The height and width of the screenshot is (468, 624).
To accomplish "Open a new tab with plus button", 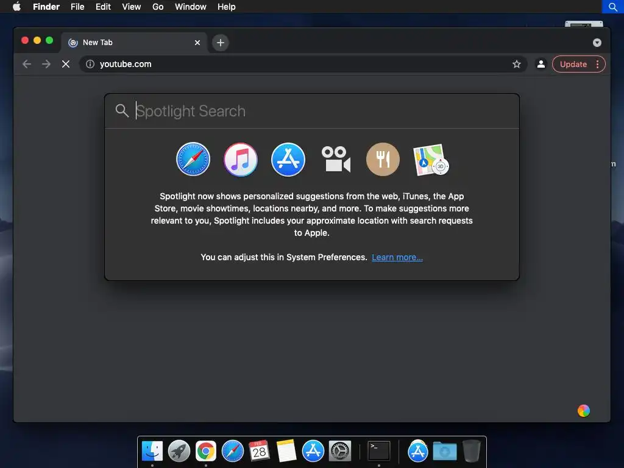I will point(220,43).
